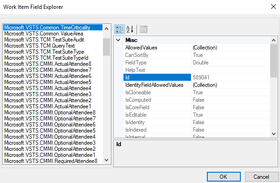Click the property grid scroll down arrow
This screenshot has width=280, height=183.
tap(273, 134)
